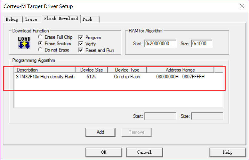Image resolution: width=249 pixels, height=160 pixels.
Task: Click the Device Size column header
Action: click(x=92, y=70)
